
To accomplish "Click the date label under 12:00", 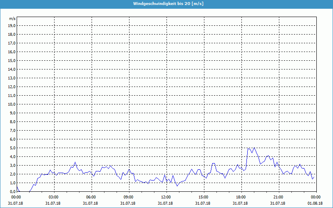I will tap(165, 203).
